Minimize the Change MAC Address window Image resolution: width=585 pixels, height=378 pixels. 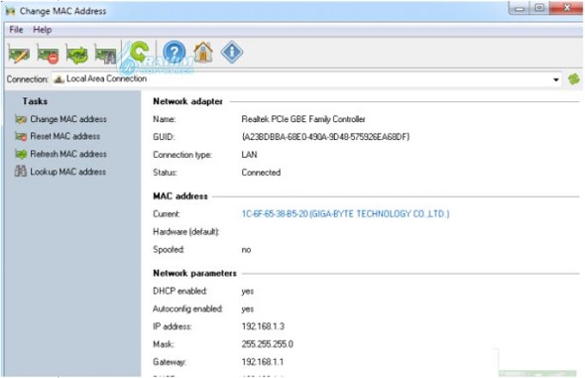(519, 8)
